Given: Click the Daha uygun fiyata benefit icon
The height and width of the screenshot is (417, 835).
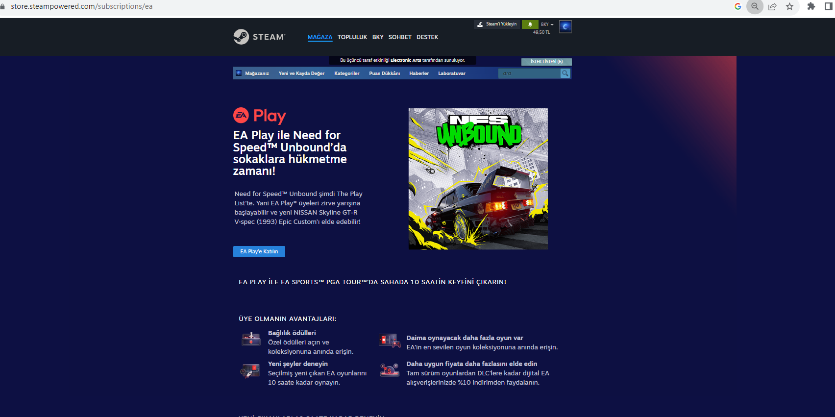Looking at the screenshot, I should (x=390, y=370).
